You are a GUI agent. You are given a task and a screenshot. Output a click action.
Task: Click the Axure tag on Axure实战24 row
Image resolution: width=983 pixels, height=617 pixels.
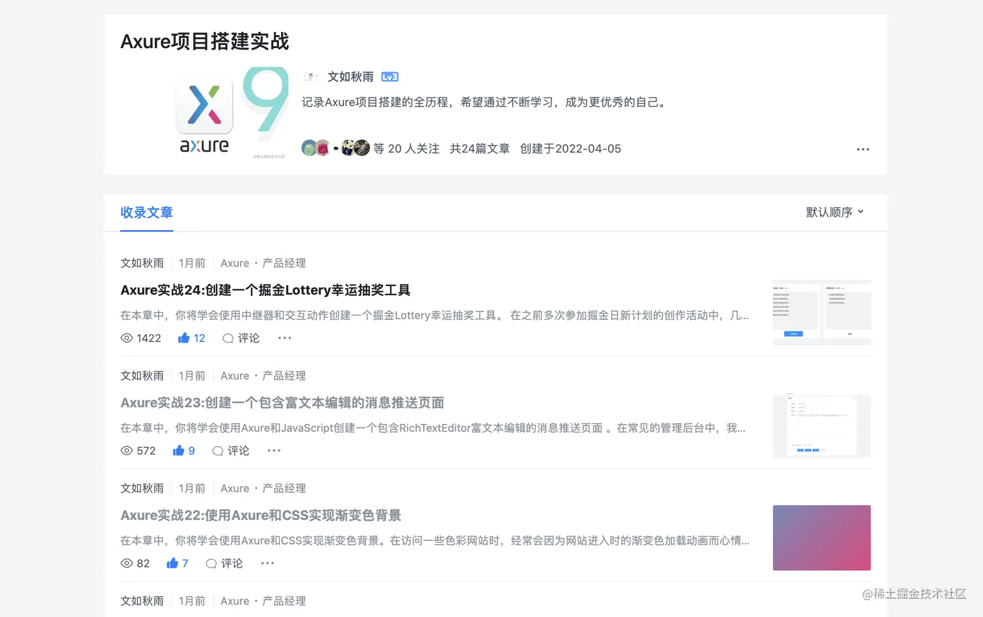pos(235,263)
